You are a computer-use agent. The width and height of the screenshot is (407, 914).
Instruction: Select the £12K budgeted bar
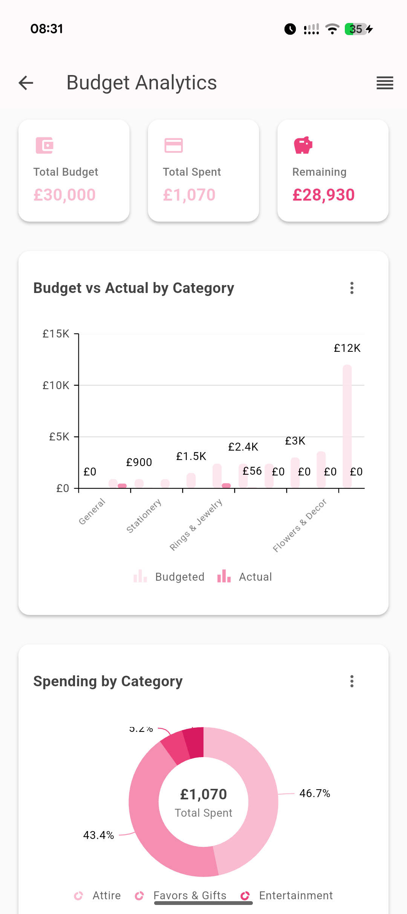[x=347, y=426]
